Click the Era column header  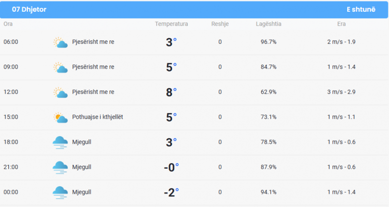click(341, 24)
